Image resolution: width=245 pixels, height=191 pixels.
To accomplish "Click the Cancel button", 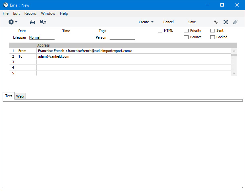I will click(x=168, y=22).
